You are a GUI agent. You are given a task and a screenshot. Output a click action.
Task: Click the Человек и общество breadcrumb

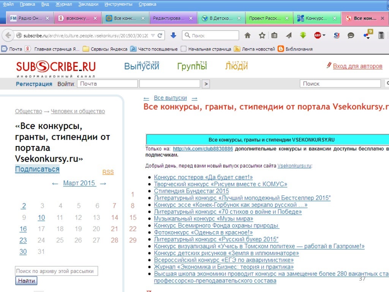(78, 111)
